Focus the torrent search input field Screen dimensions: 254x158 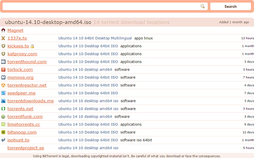coord(105,6)
